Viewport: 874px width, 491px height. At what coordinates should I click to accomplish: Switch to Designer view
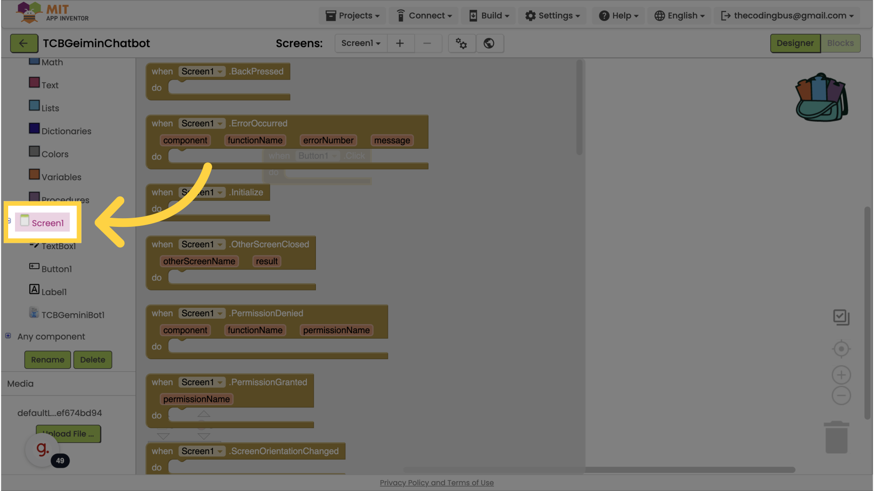(x=795, y=43)
